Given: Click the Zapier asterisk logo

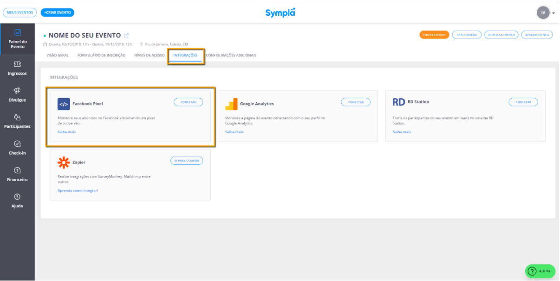Looking at the screenshot, I should click(x=64, y=162).
